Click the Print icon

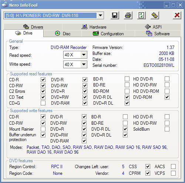click(x=128, y=16)
